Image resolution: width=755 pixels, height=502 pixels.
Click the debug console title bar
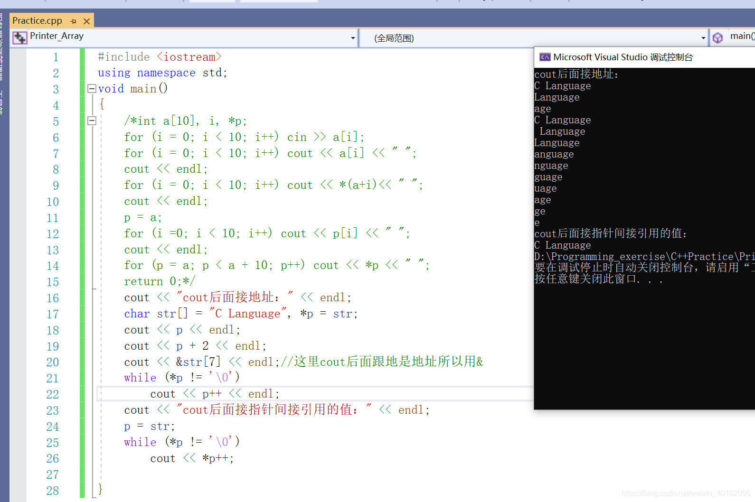[x=644, y=57]
